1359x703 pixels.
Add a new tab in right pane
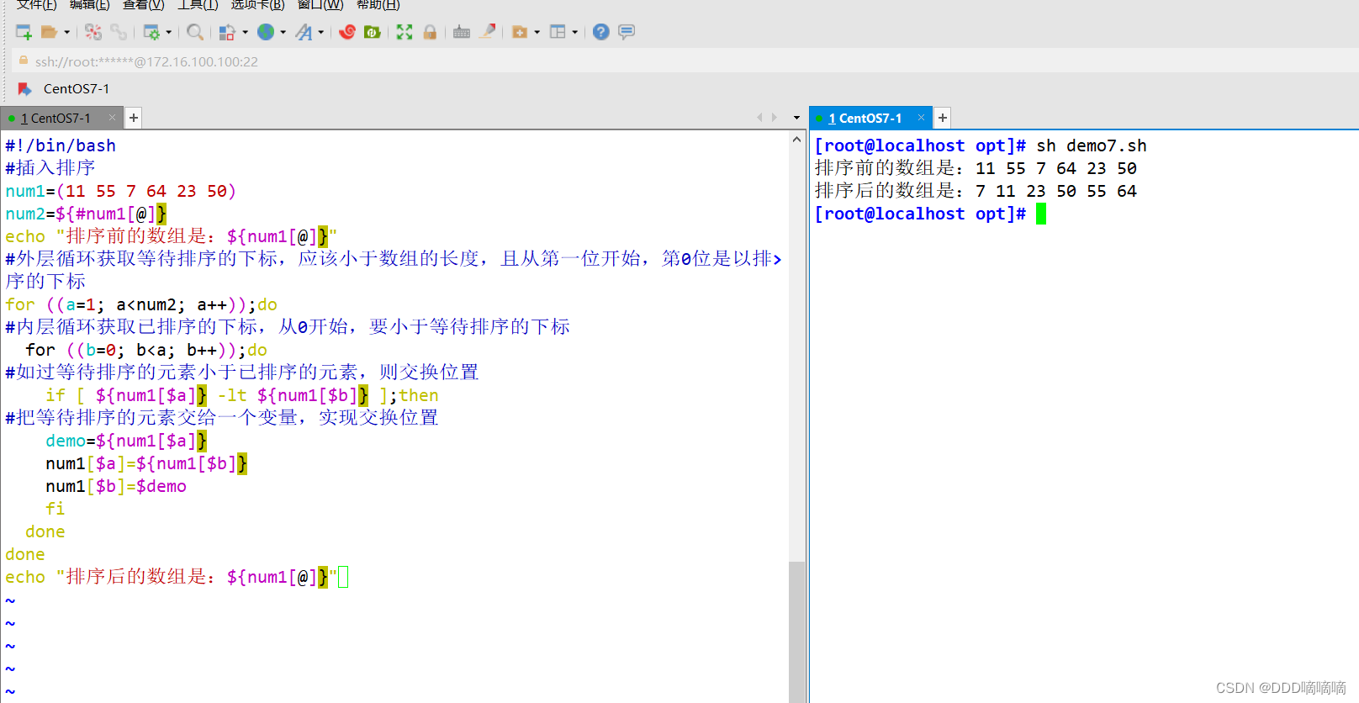943,118
